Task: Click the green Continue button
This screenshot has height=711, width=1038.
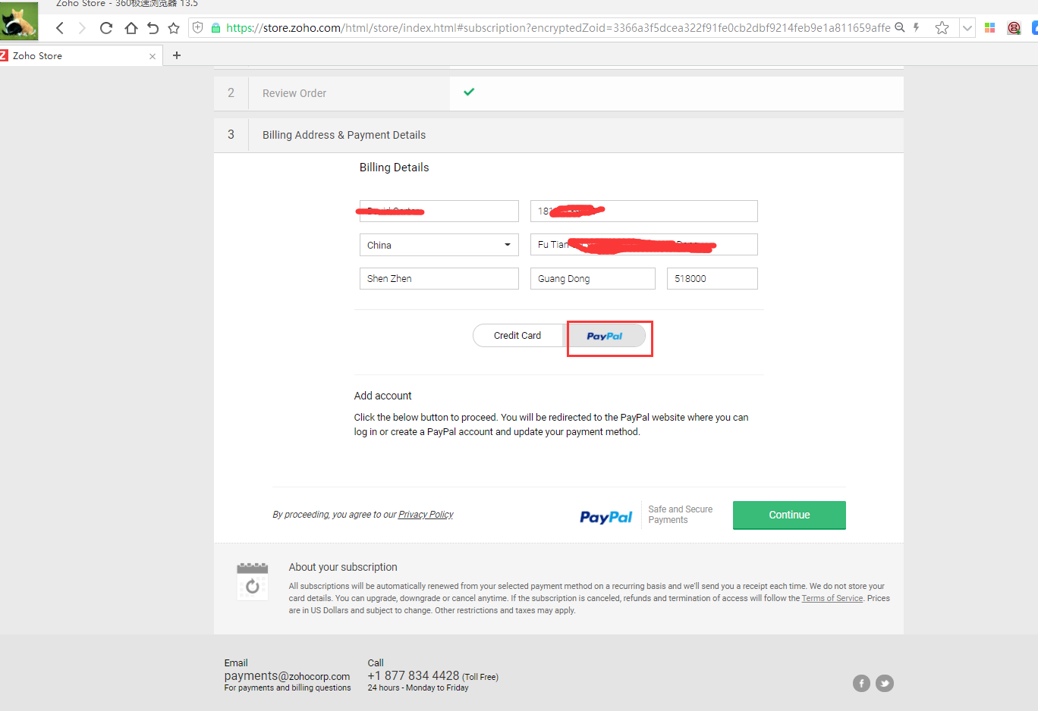Action: (x=789, y=515)
